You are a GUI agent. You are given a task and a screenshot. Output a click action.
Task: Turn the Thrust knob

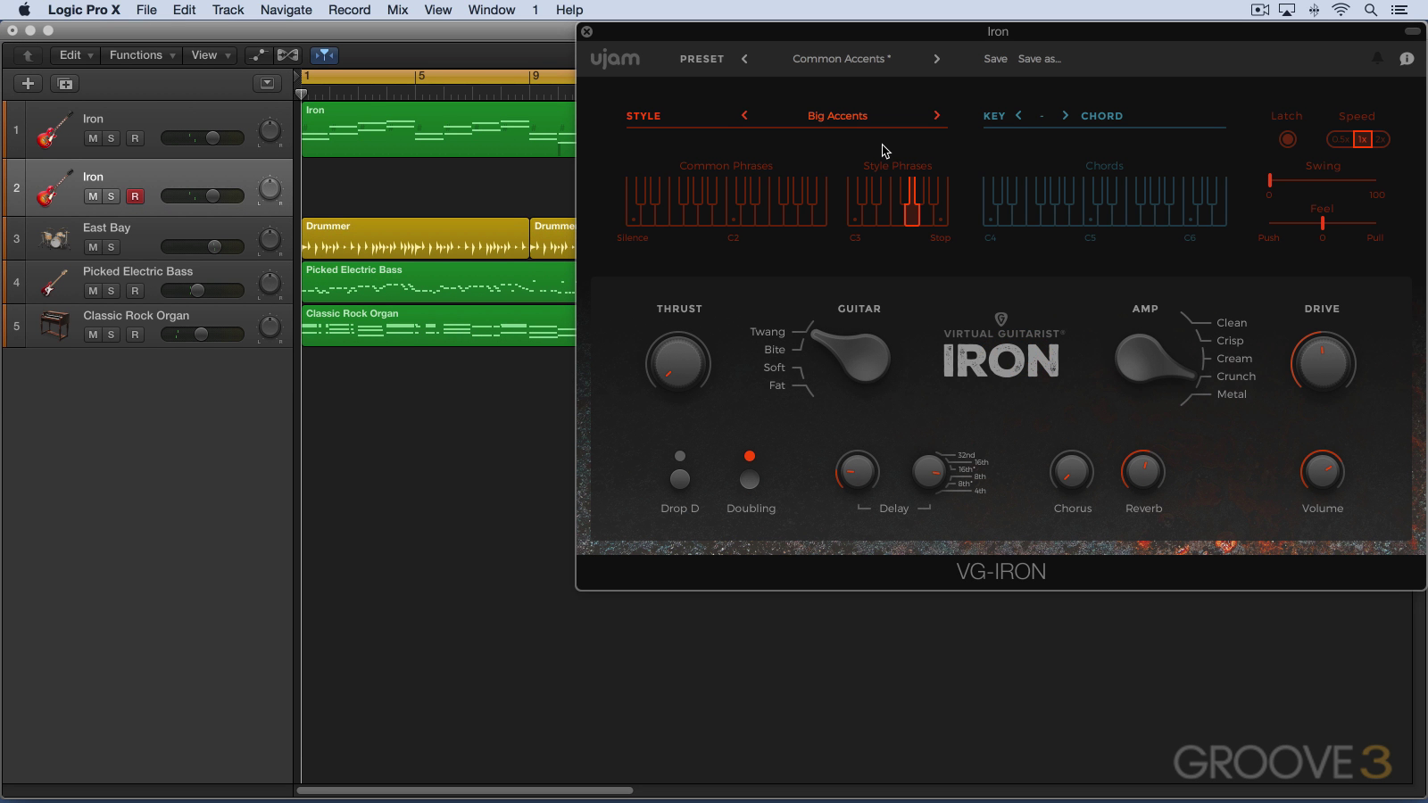coord(678,364)
